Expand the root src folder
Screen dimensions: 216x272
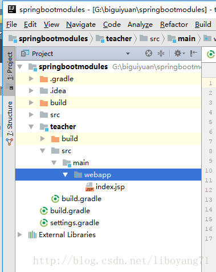31,115
